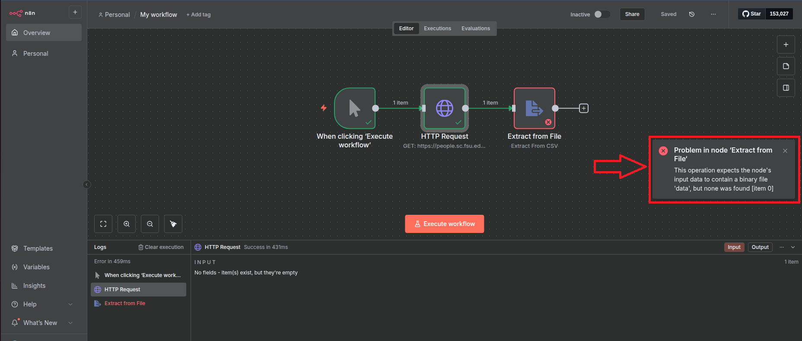Select the Extract from File node
Viewport: 802px width, 341px height.
tap(534, 108)
